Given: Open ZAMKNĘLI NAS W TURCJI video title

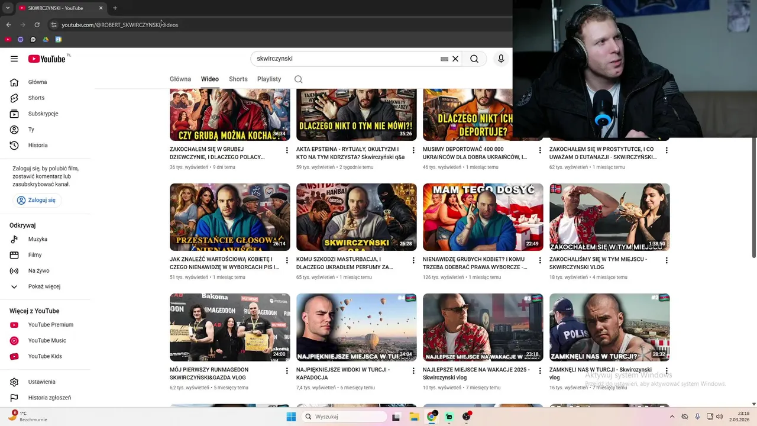Looking at the screenshot, I should [600, 373].
